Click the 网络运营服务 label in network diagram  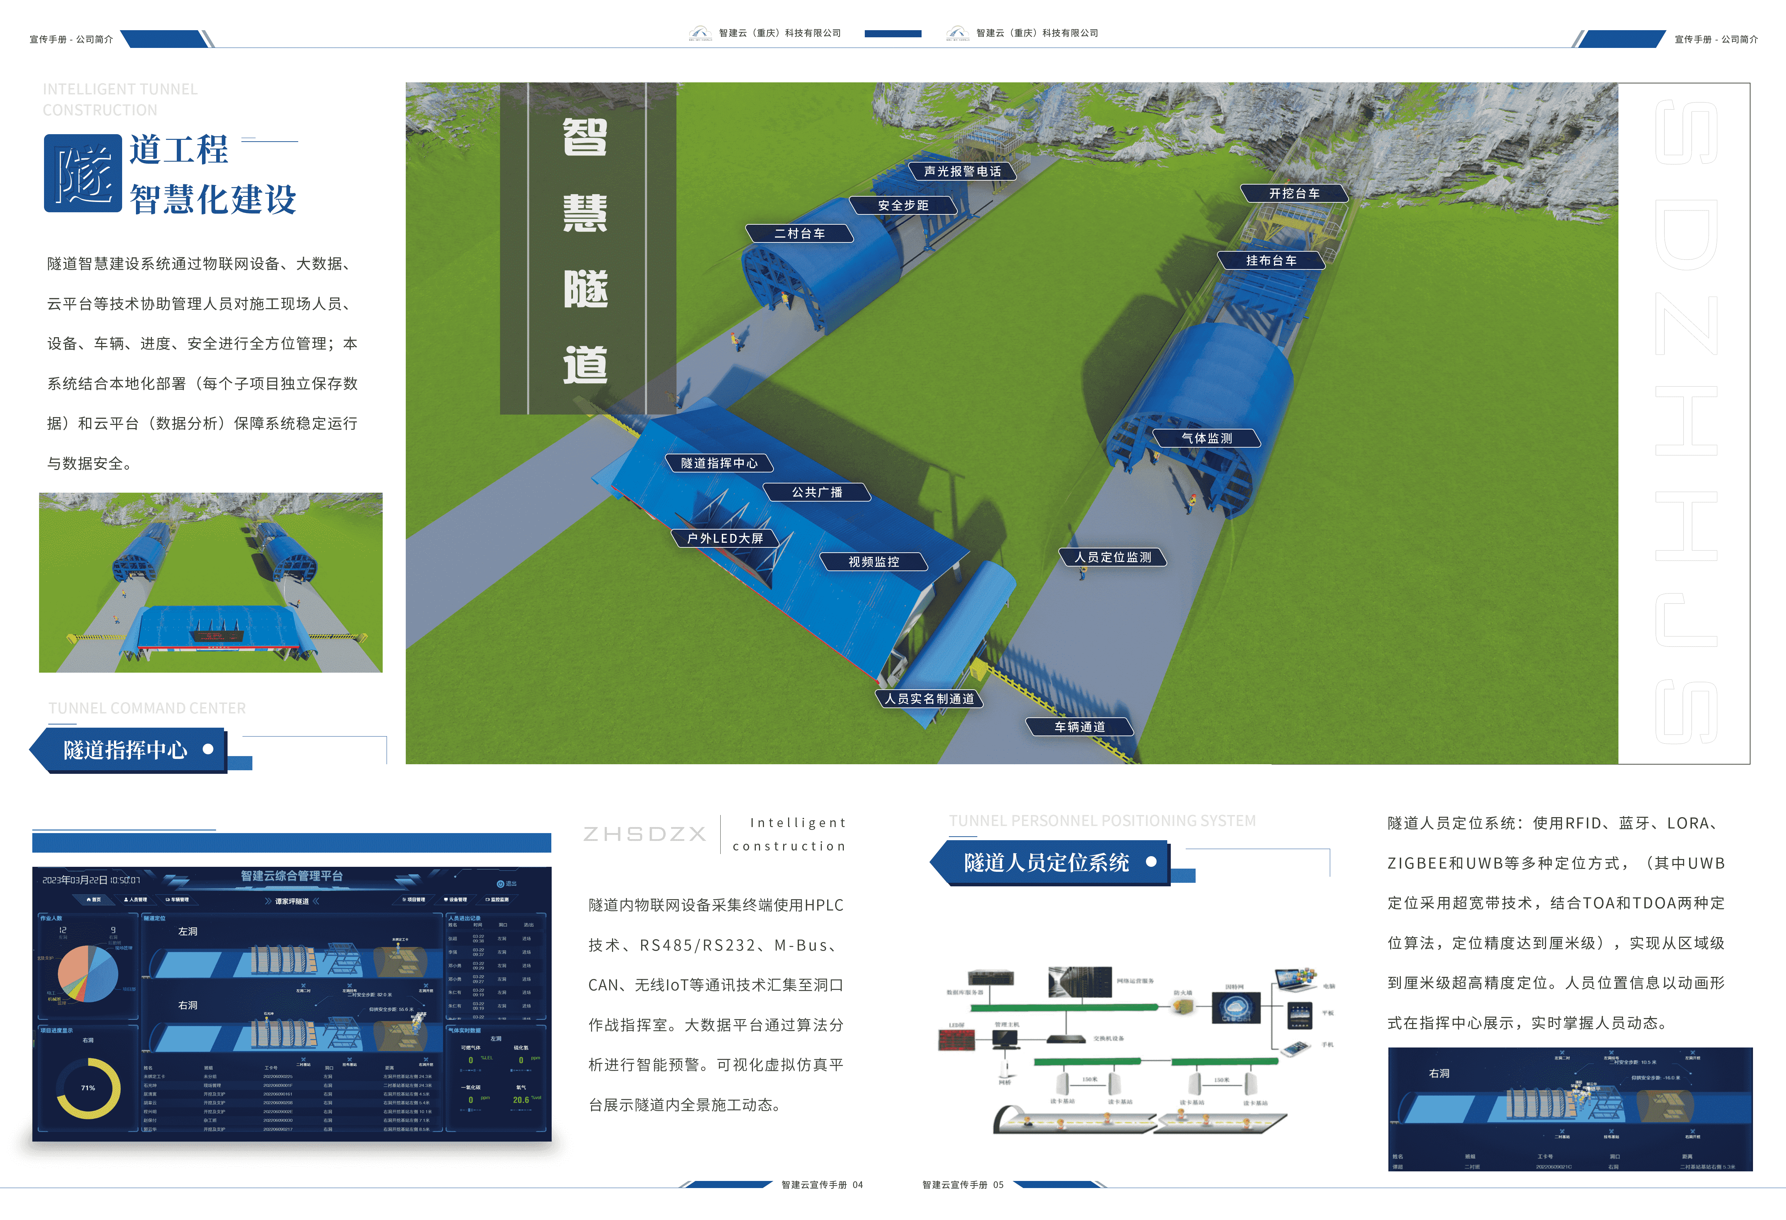tap(1135, 981)
